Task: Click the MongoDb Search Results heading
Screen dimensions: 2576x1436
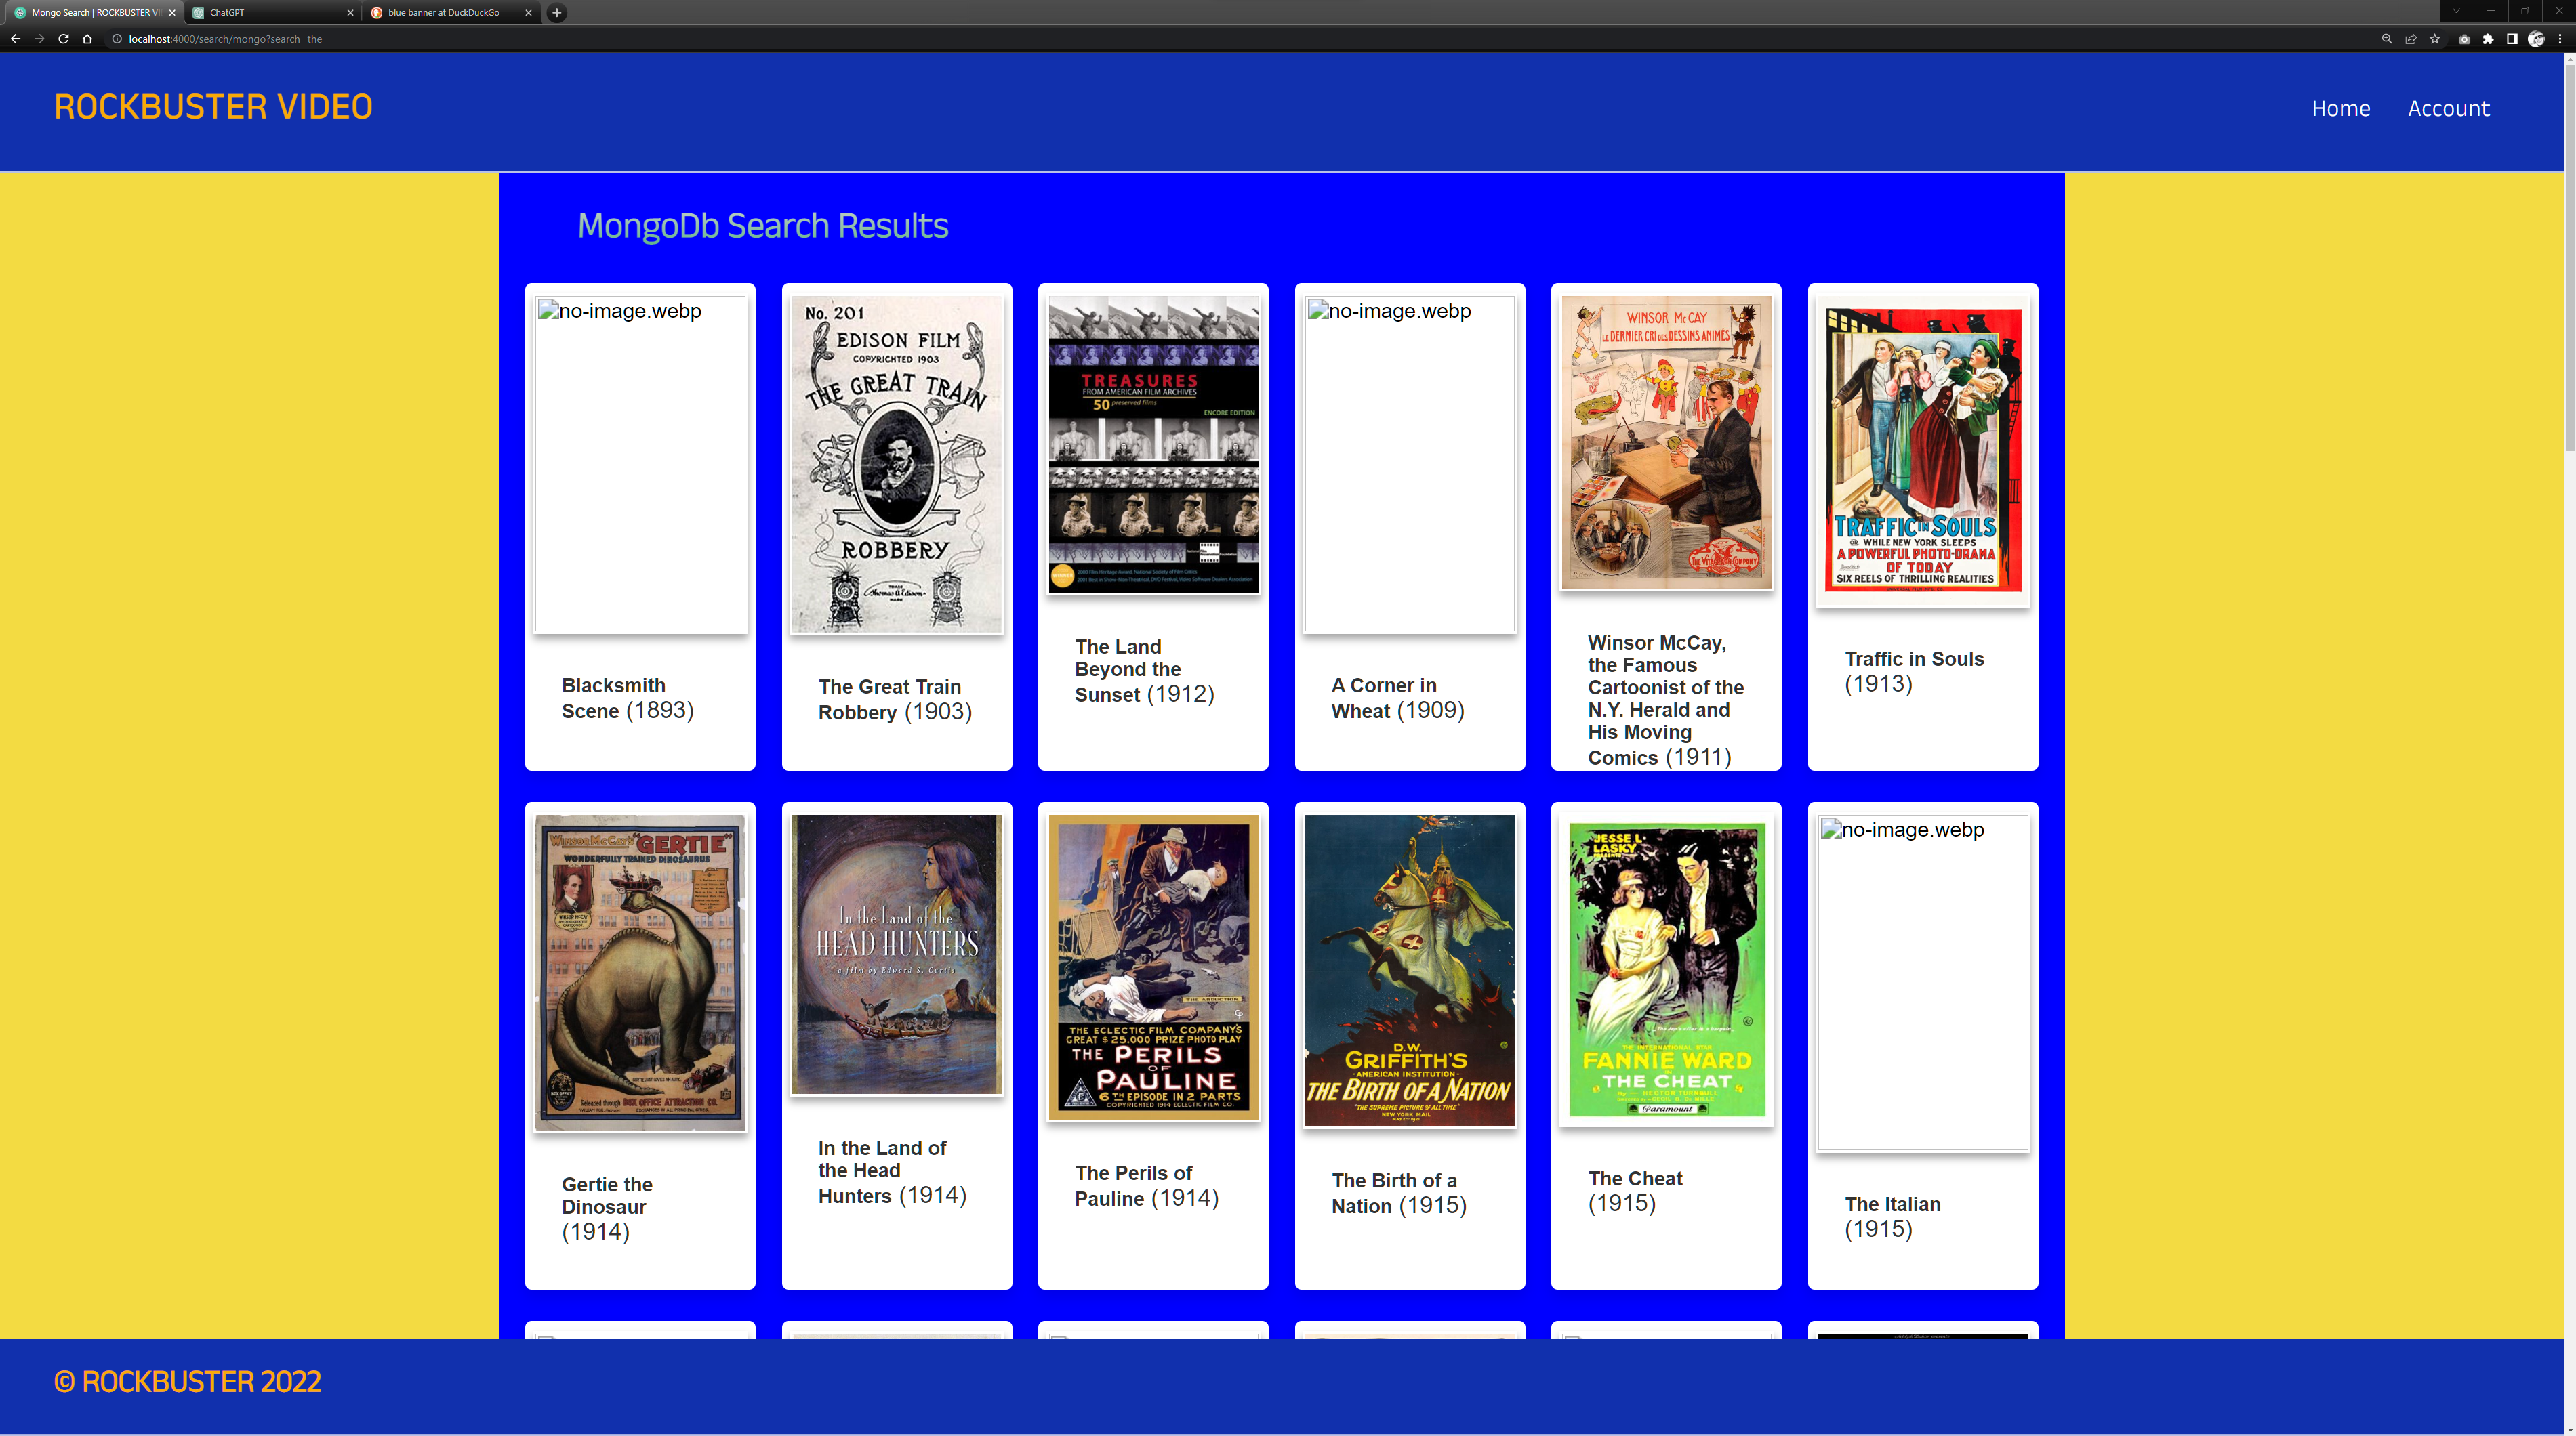Action: (762, 226)
